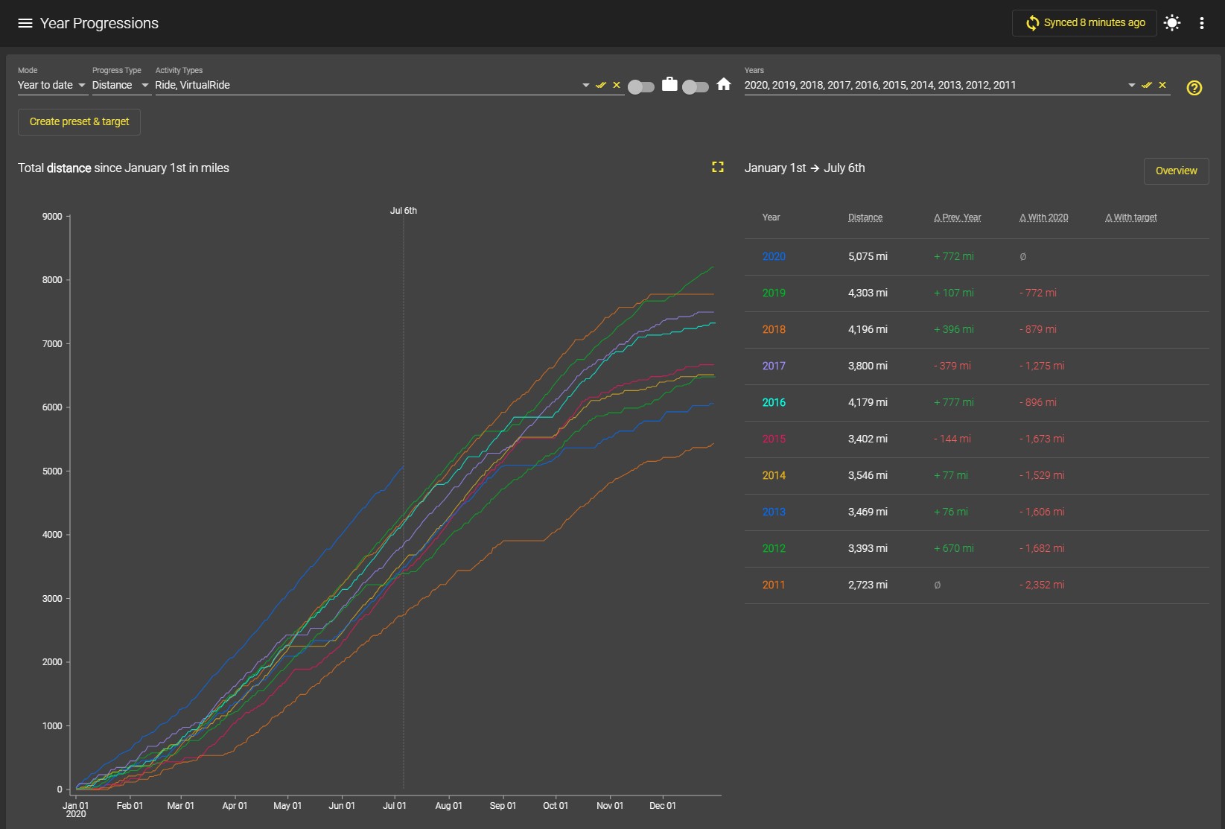Image resolution: width=1225 pixels, height=829 pixels.
Task: Click the Create preset & target button
Action: pyautogui.click(x=79, y=121)
